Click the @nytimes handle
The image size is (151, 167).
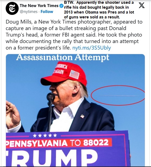[x=29, y=12]
